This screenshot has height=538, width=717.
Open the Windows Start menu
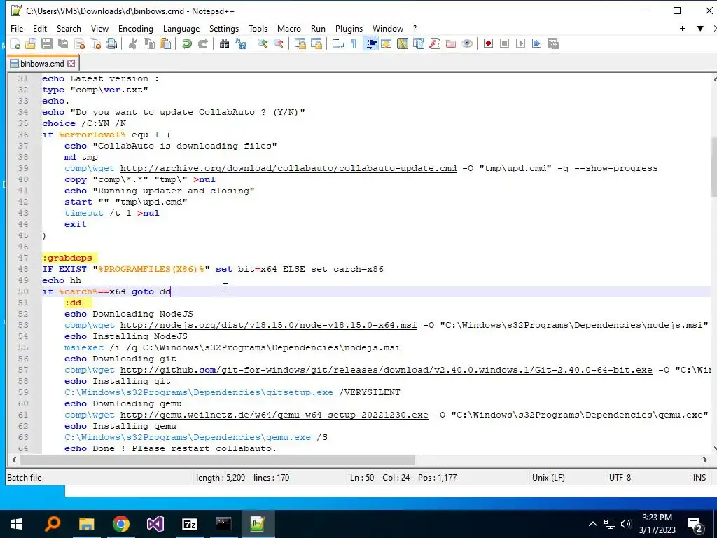[17, 524]
